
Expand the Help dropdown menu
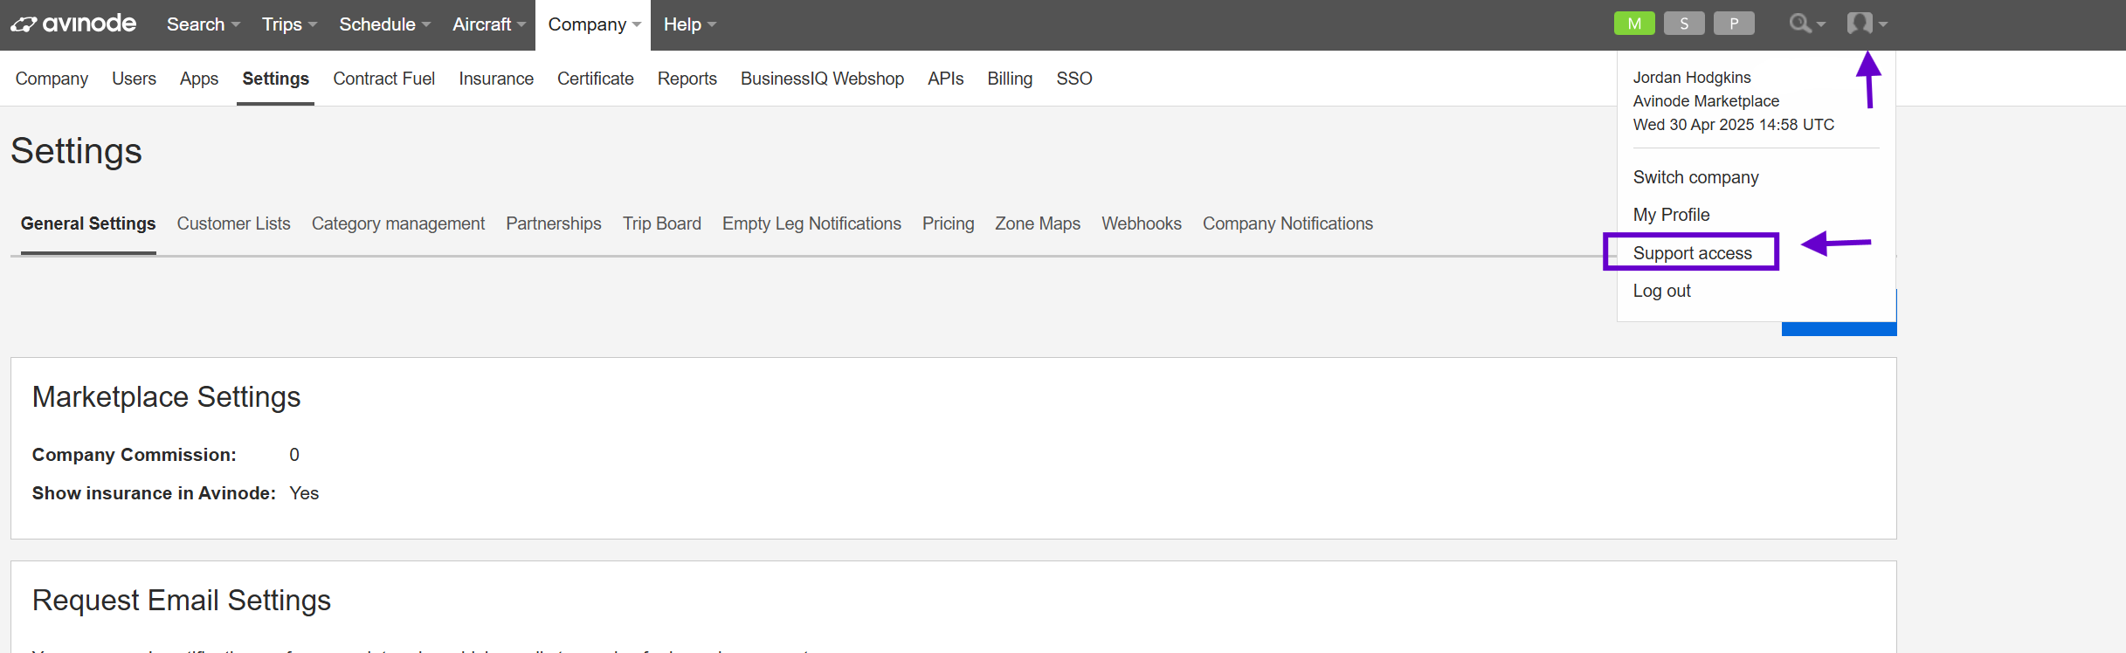click(x=689, y=24)
